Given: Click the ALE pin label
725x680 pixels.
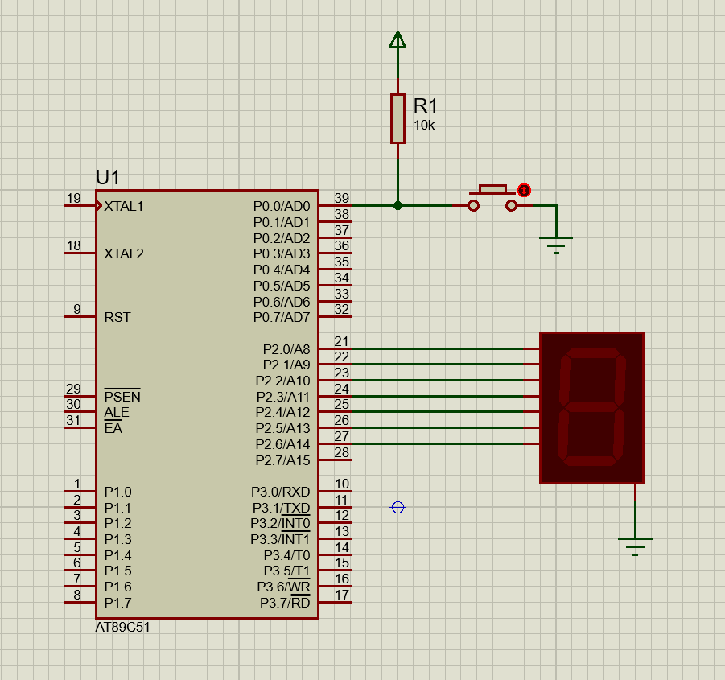Looking at the screenshot, I should [x=116, y=412].
